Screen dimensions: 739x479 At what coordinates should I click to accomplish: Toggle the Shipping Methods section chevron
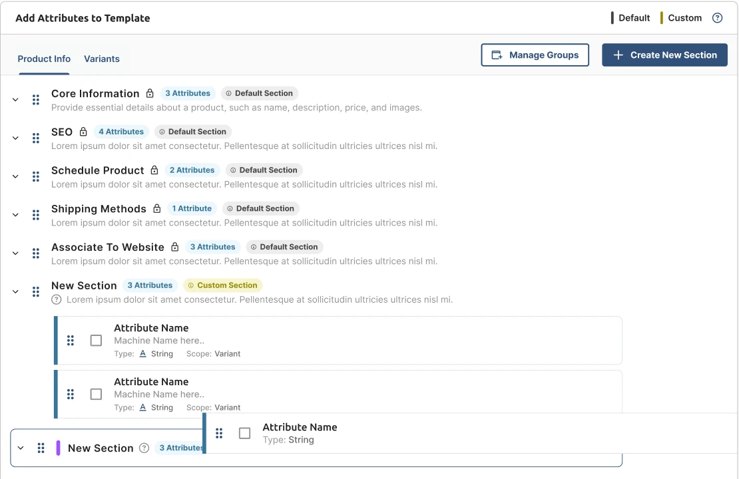coord(15,215)
